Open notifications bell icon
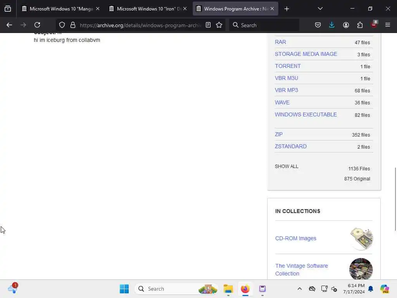 (371, 289)
